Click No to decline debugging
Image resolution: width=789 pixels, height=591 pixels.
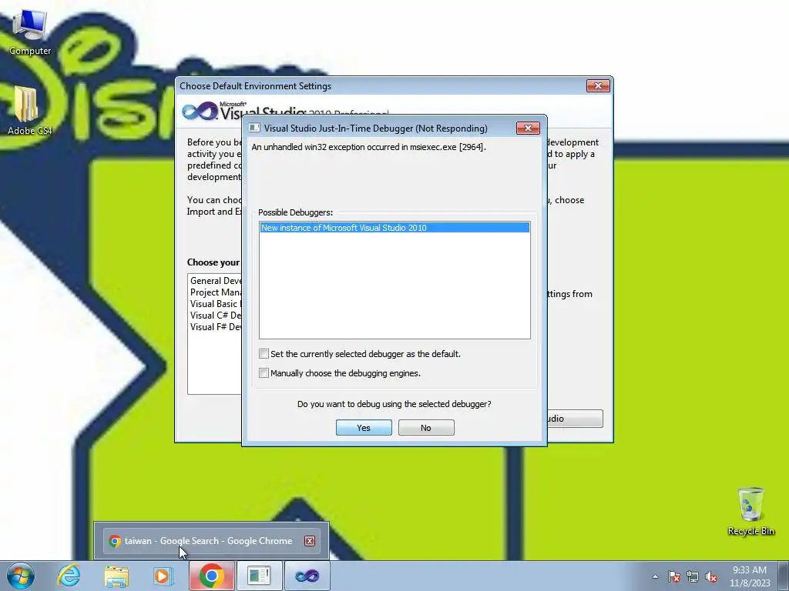click(426, 428)
